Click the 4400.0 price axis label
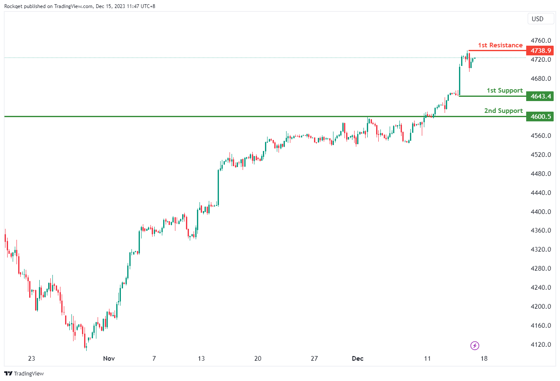Viewport: 560px width, 381px height. (x=541, y=212)
